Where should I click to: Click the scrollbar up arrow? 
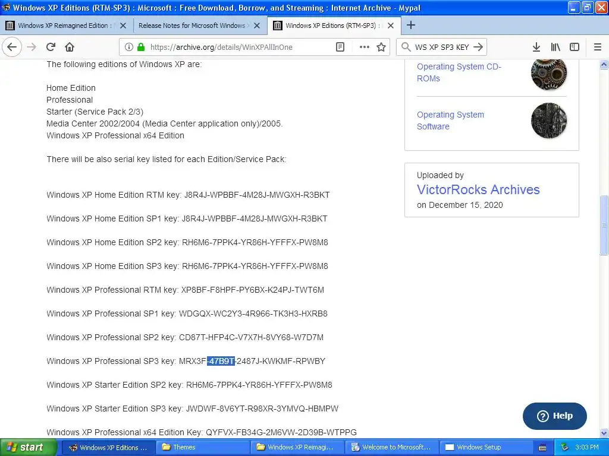(604, 65)
